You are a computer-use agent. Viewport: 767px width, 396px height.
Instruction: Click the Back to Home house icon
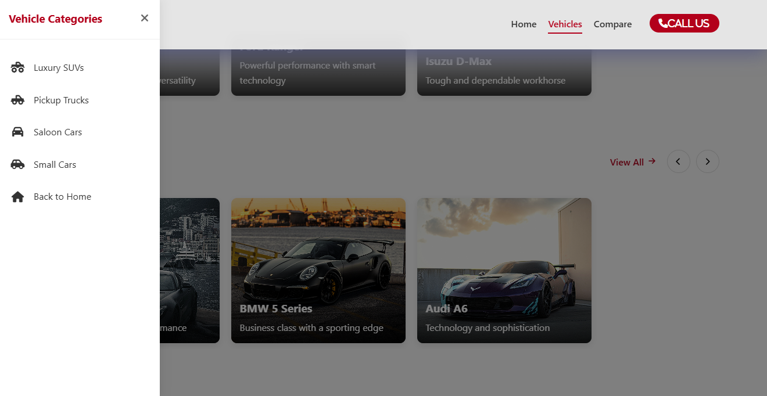click(17, 197)
